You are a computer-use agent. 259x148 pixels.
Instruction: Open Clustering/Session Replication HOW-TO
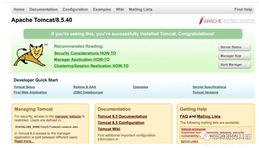point(91,66)
